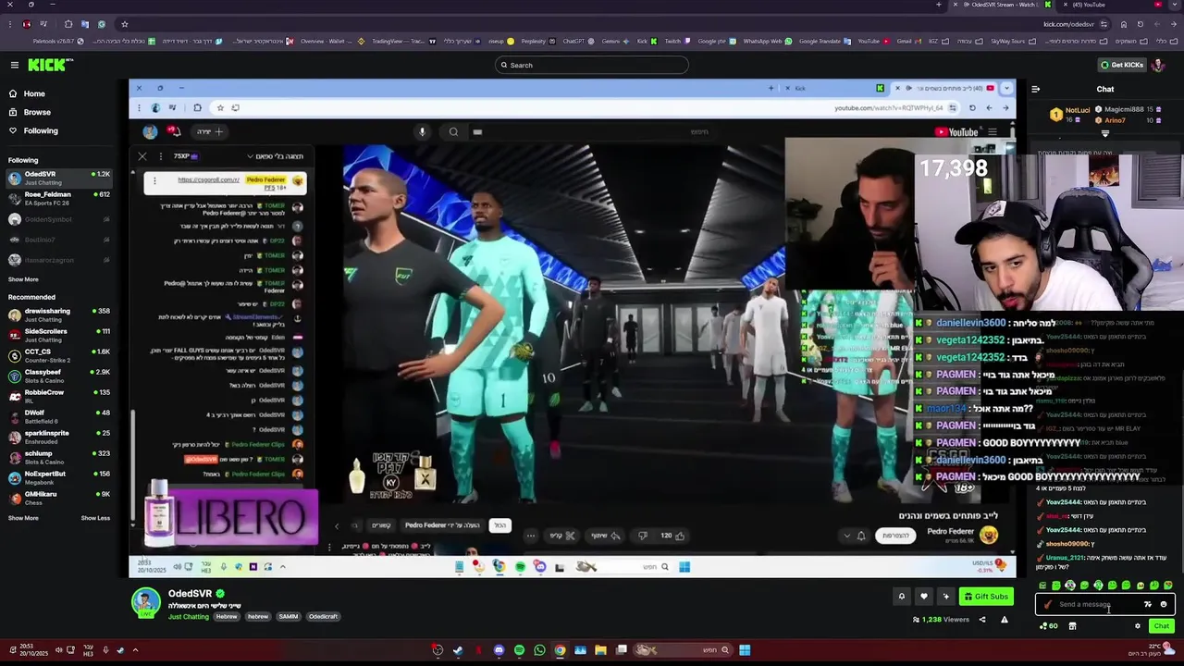Switch to OdedSVR Stream browser tab
Viewport: 1184px width, 666px height.
tap(1001, 5)
